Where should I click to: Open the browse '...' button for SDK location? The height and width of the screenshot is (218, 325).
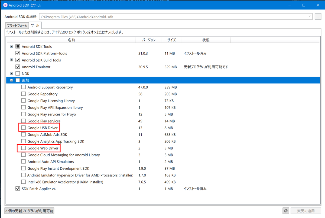[x=318, y=17]
